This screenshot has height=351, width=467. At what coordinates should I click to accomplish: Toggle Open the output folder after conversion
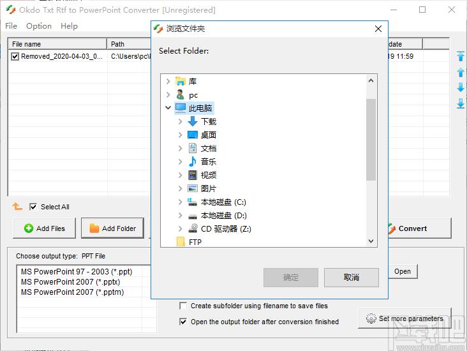183,322
